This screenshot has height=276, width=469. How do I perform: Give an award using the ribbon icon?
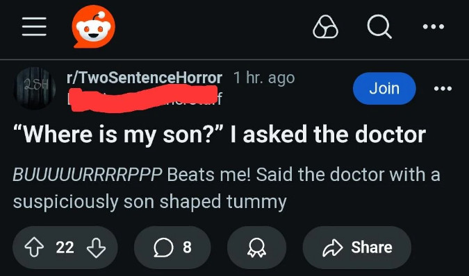click(256, 248)
